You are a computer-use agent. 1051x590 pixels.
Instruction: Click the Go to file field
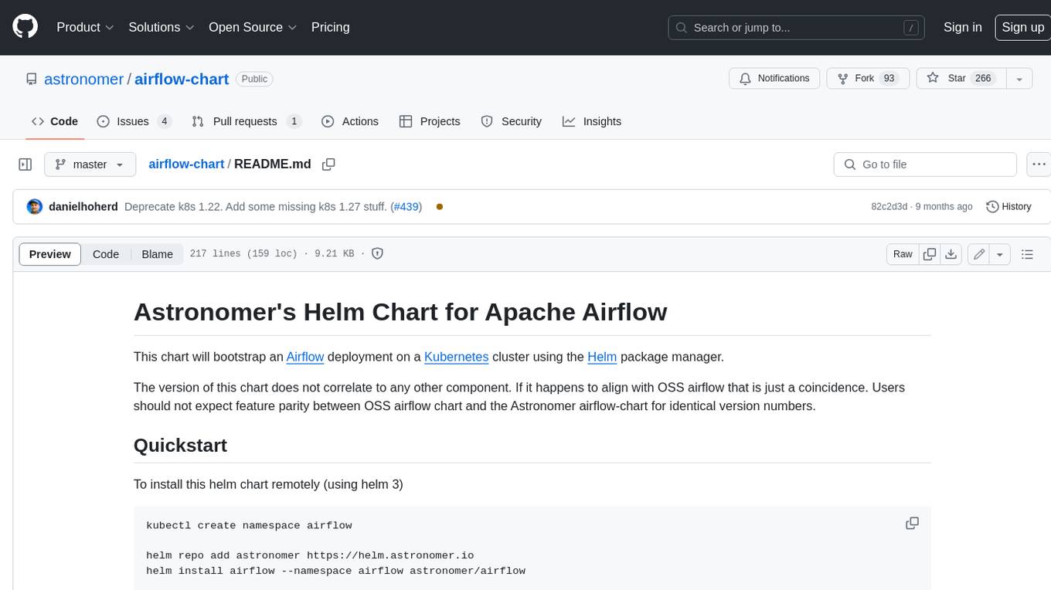(x=925, y=164)
